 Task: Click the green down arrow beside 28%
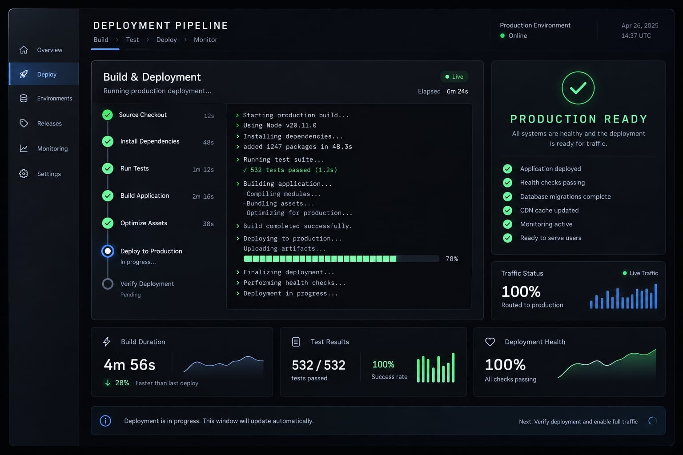(x=108, y=383)
